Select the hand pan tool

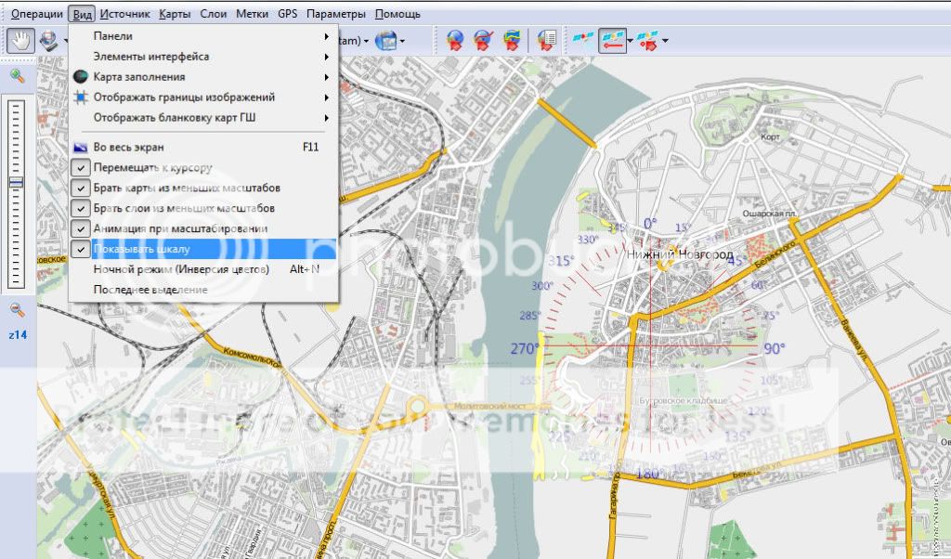[21, 41]
